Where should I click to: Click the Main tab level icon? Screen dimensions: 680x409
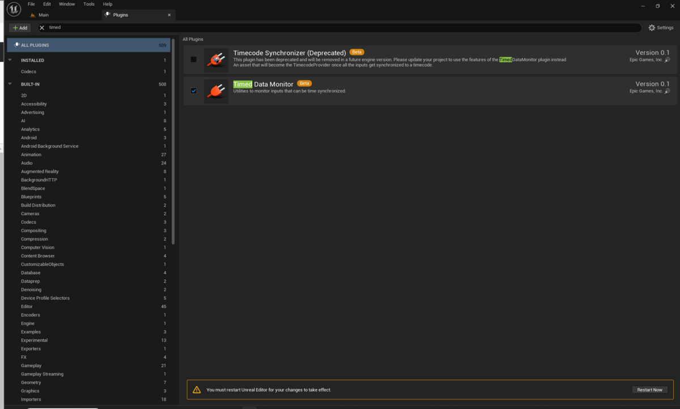[x=32, y=15]
